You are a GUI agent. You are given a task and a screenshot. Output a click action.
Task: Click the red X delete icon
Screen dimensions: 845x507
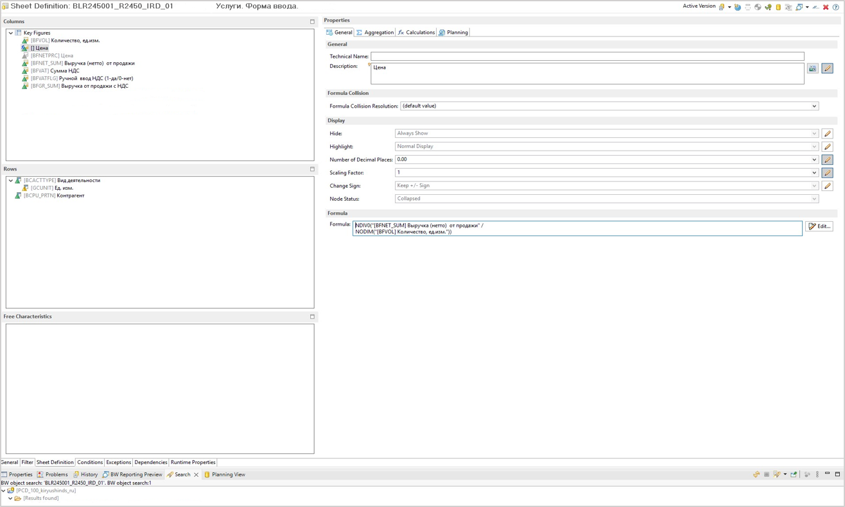click(x=826, y=7)
